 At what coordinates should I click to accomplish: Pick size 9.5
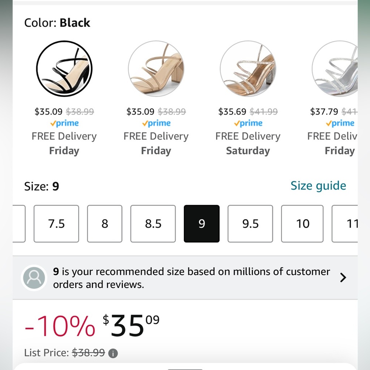pos(250,224)
